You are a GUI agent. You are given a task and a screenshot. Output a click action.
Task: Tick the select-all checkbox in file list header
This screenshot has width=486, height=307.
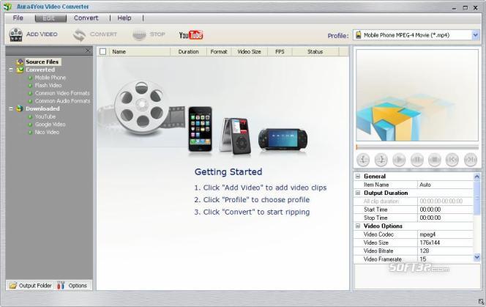point(103,51)
